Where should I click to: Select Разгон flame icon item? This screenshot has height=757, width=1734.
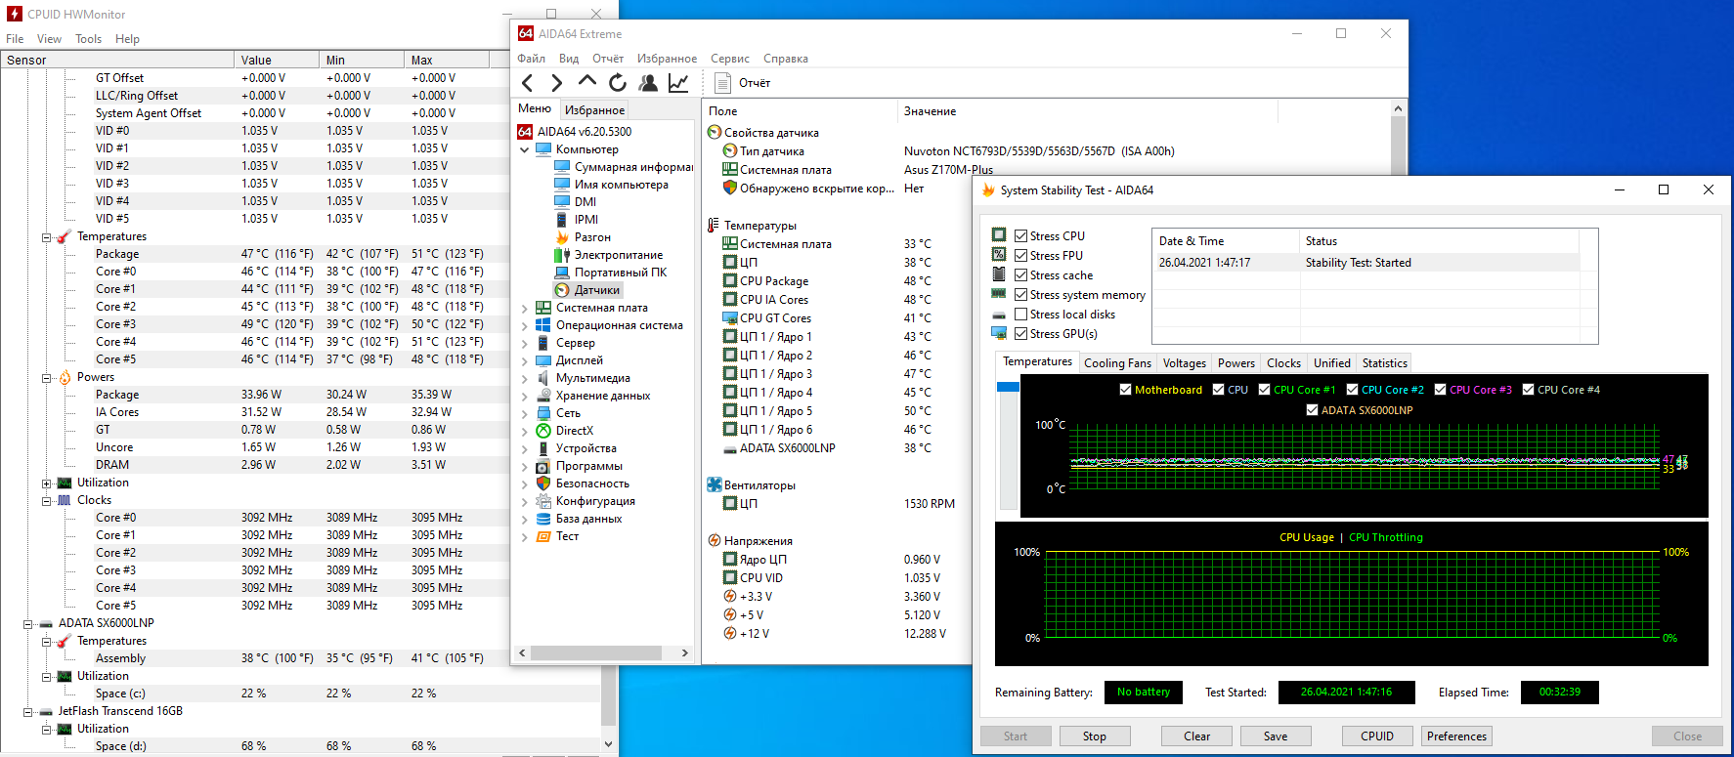click(562, 237)
